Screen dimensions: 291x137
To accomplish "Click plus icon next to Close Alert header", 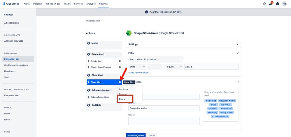I will (x=89, y=75).
